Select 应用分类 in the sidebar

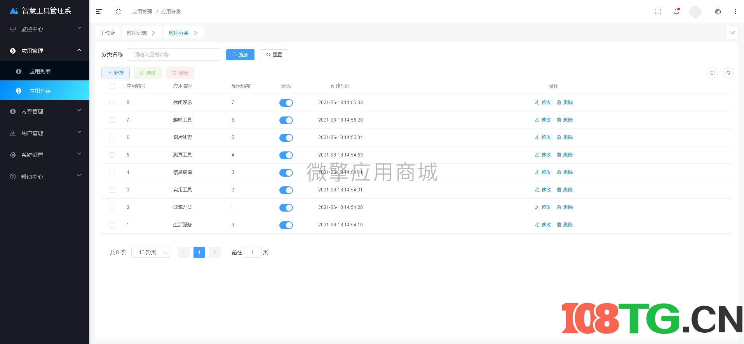pyautogui.click(x=45, y=91)
